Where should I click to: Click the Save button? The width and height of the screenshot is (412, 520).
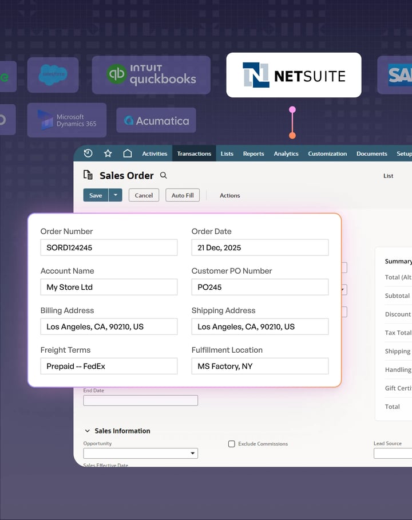(96, 195)
